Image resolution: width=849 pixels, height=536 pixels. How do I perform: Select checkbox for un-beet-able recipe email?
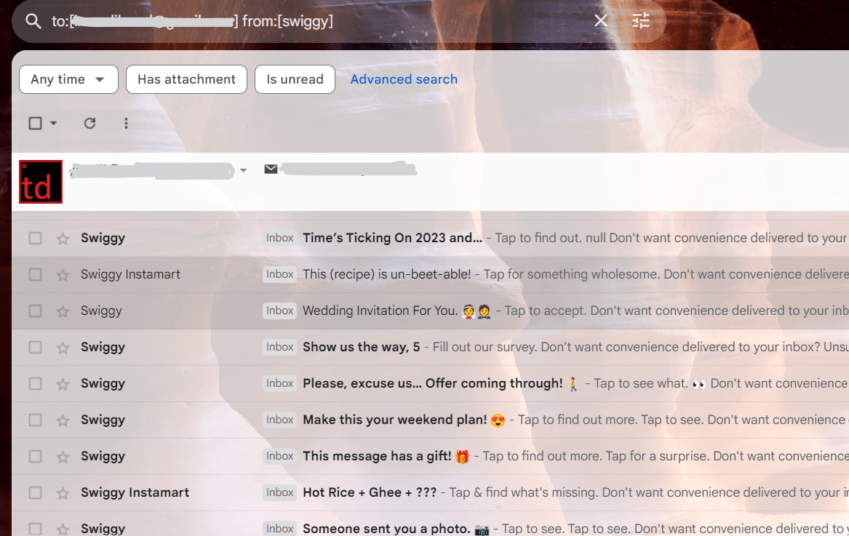[x=35, y=274]
